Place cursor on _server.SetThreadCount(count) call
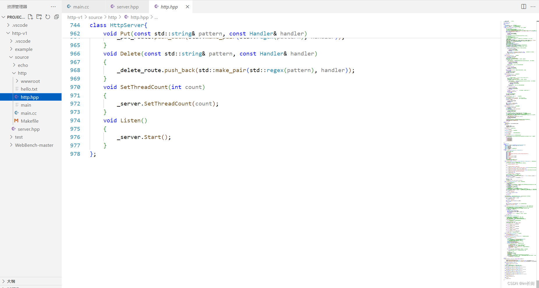 167,104
